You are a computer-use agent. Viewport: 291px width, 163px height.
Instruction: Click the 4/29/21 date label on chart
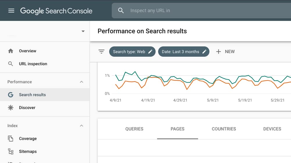[180, 100]
